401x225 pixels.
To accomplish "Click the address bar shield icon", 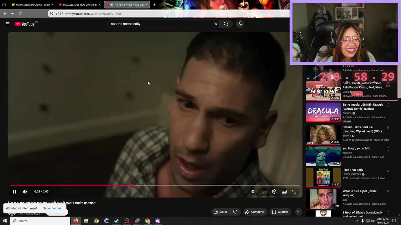I will coord(51,13).
